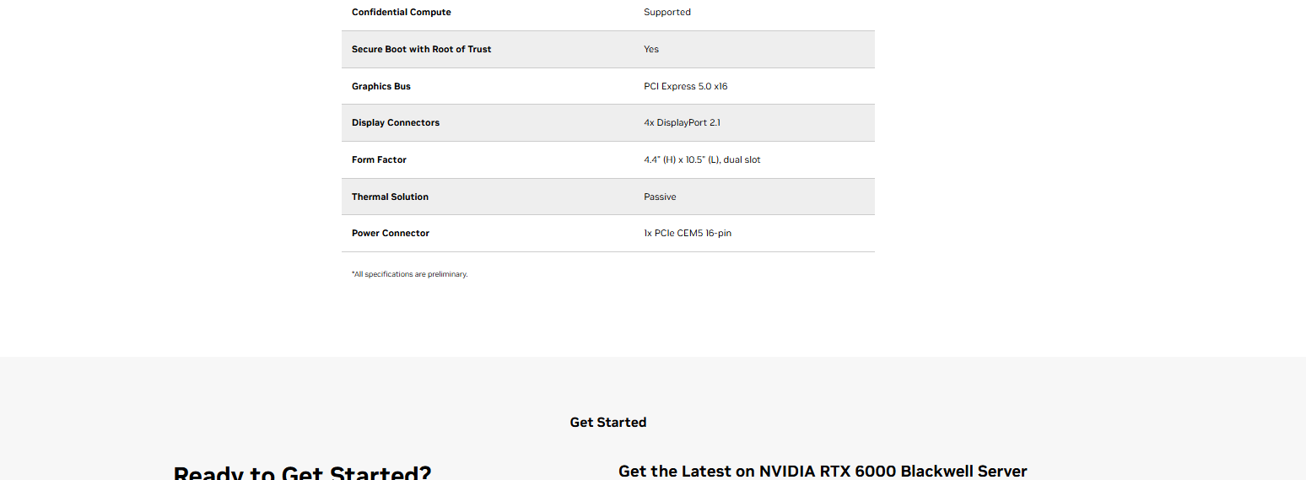1306x480 pixels.
Task: Select the Passive value text
Action: 660,197
